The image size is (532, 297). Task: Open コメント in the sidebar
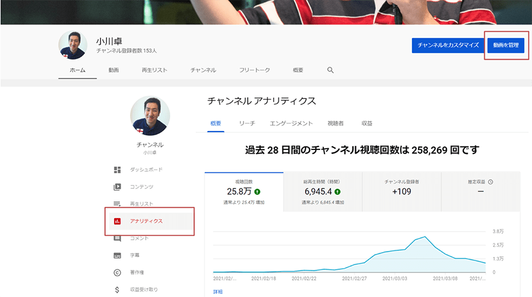point(139,239)
